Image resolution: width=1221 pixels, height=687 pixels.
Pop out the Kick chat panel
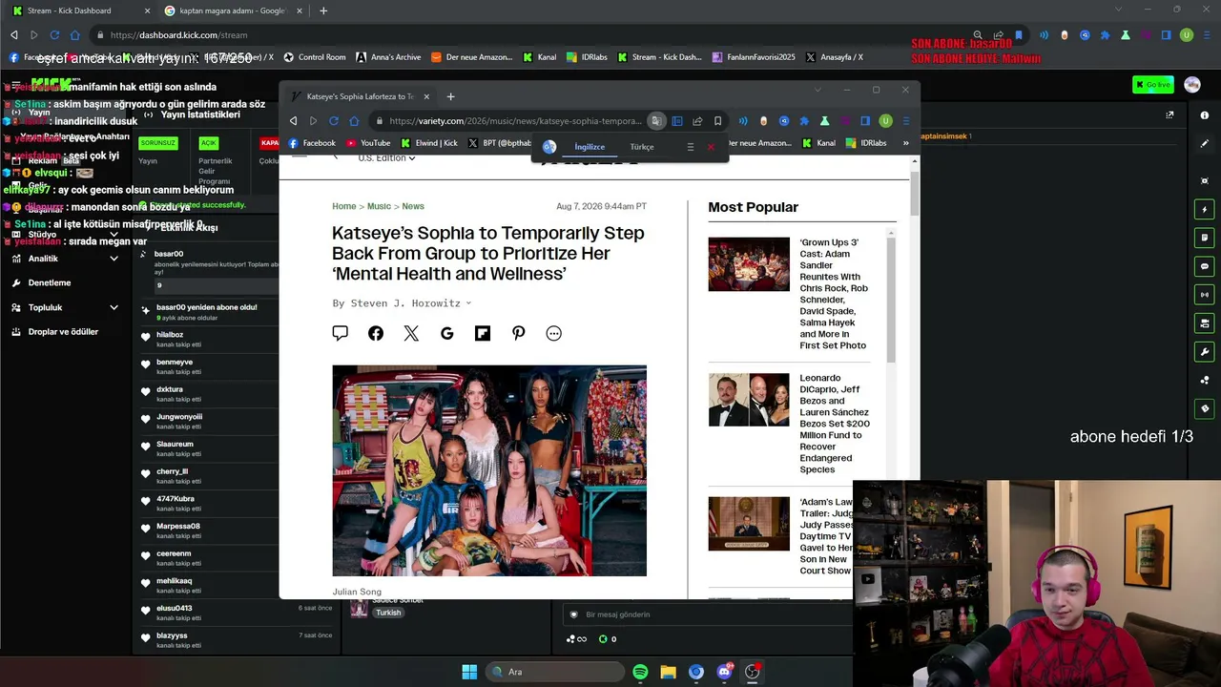[1169, 114]
